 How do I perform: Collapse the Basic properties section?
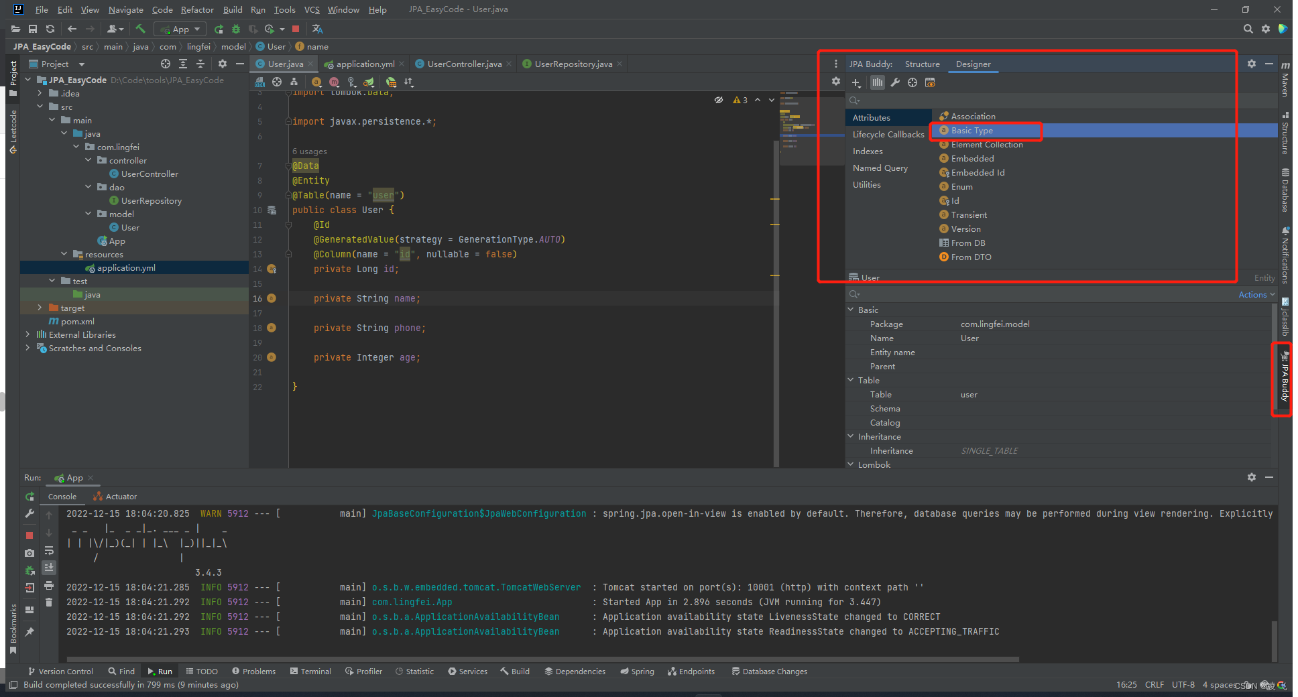click(x=851, y=310)
